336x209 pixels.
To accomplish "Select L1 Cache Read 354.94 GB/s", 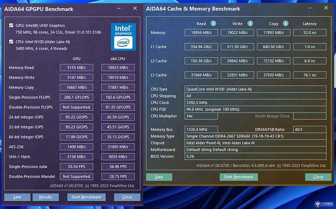I will click(201, 46).
